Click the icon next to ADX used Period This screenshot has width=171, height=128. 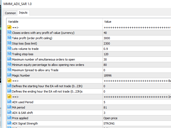point(9,102)
